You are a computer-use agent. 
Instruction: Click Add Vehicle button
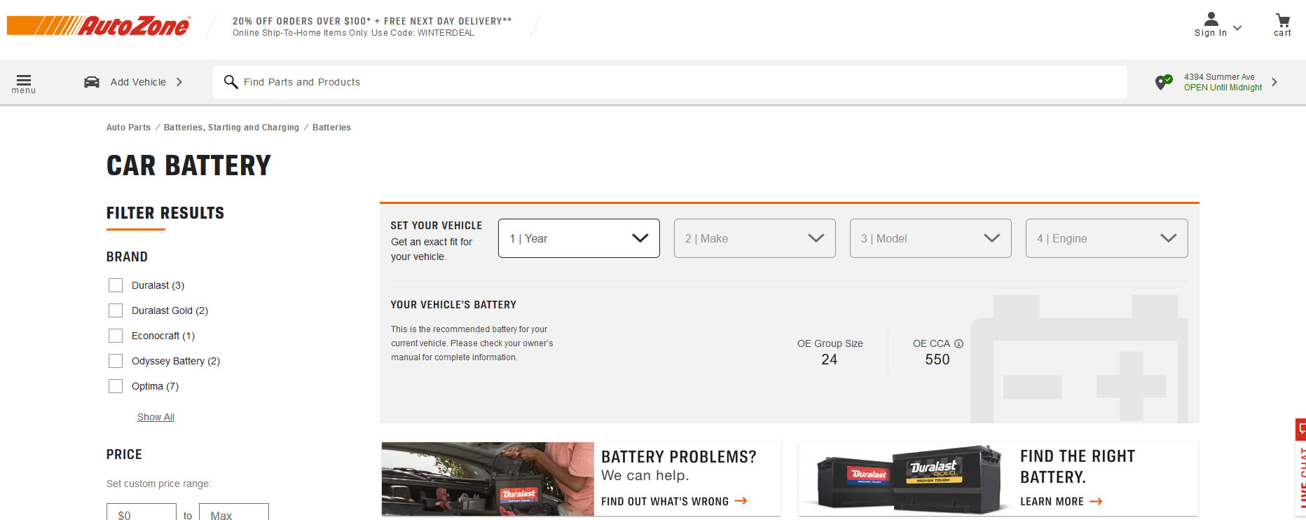pyautogui.click(x=133, y=82)
